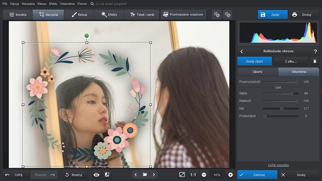Apply changes with the Zastosuj button

pos(257,175)
